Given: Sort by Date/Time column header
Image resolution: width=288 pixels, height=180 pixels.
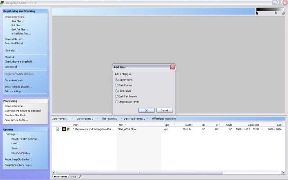Looking at the screenshot, I should tap(246, 125).
